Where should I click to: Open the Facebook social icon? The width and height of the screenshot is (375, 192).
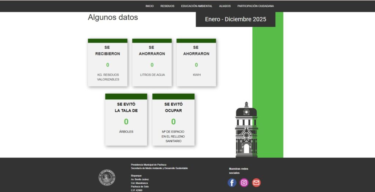coord(232,183)
